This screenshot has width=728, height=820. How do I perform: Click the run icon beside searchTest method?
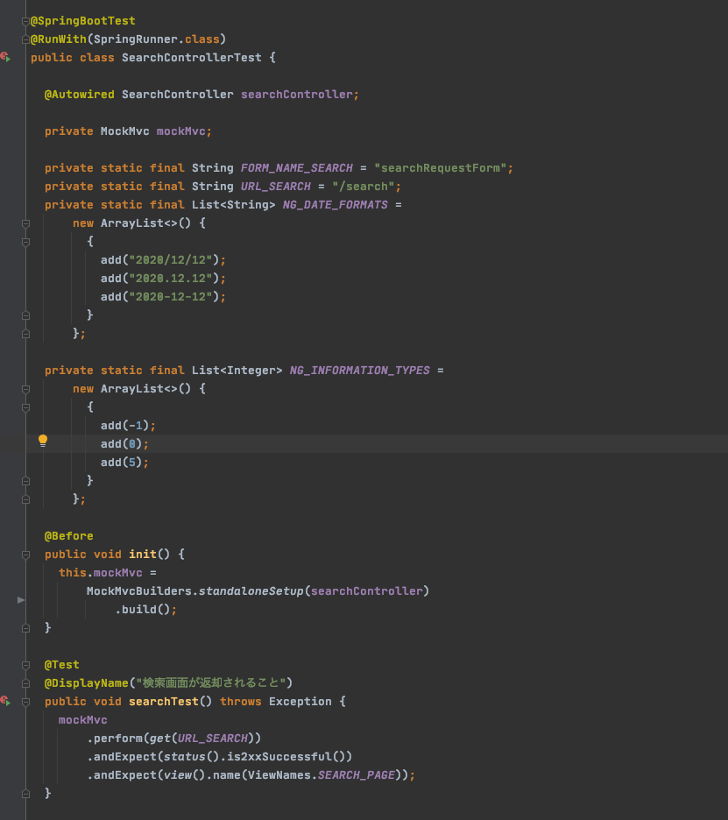pos(5,701)
